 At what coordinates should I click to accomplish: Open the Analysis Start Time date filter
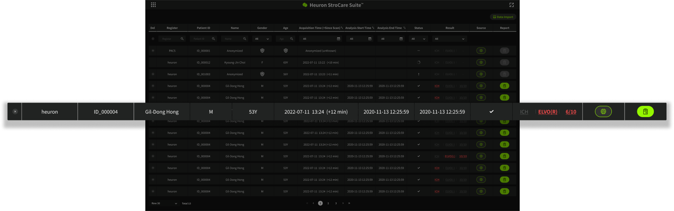(360, 39)
